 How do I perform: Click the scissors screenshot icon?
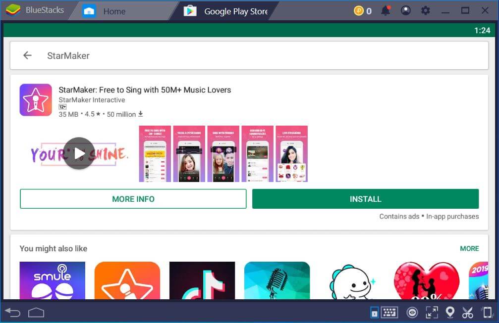467,313
